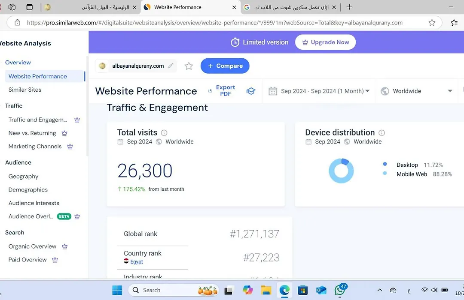Image resolution: width=464 pixels, height=300 pixels.
Task: Click the device distribution donut chart
Action: coord(341,171)
